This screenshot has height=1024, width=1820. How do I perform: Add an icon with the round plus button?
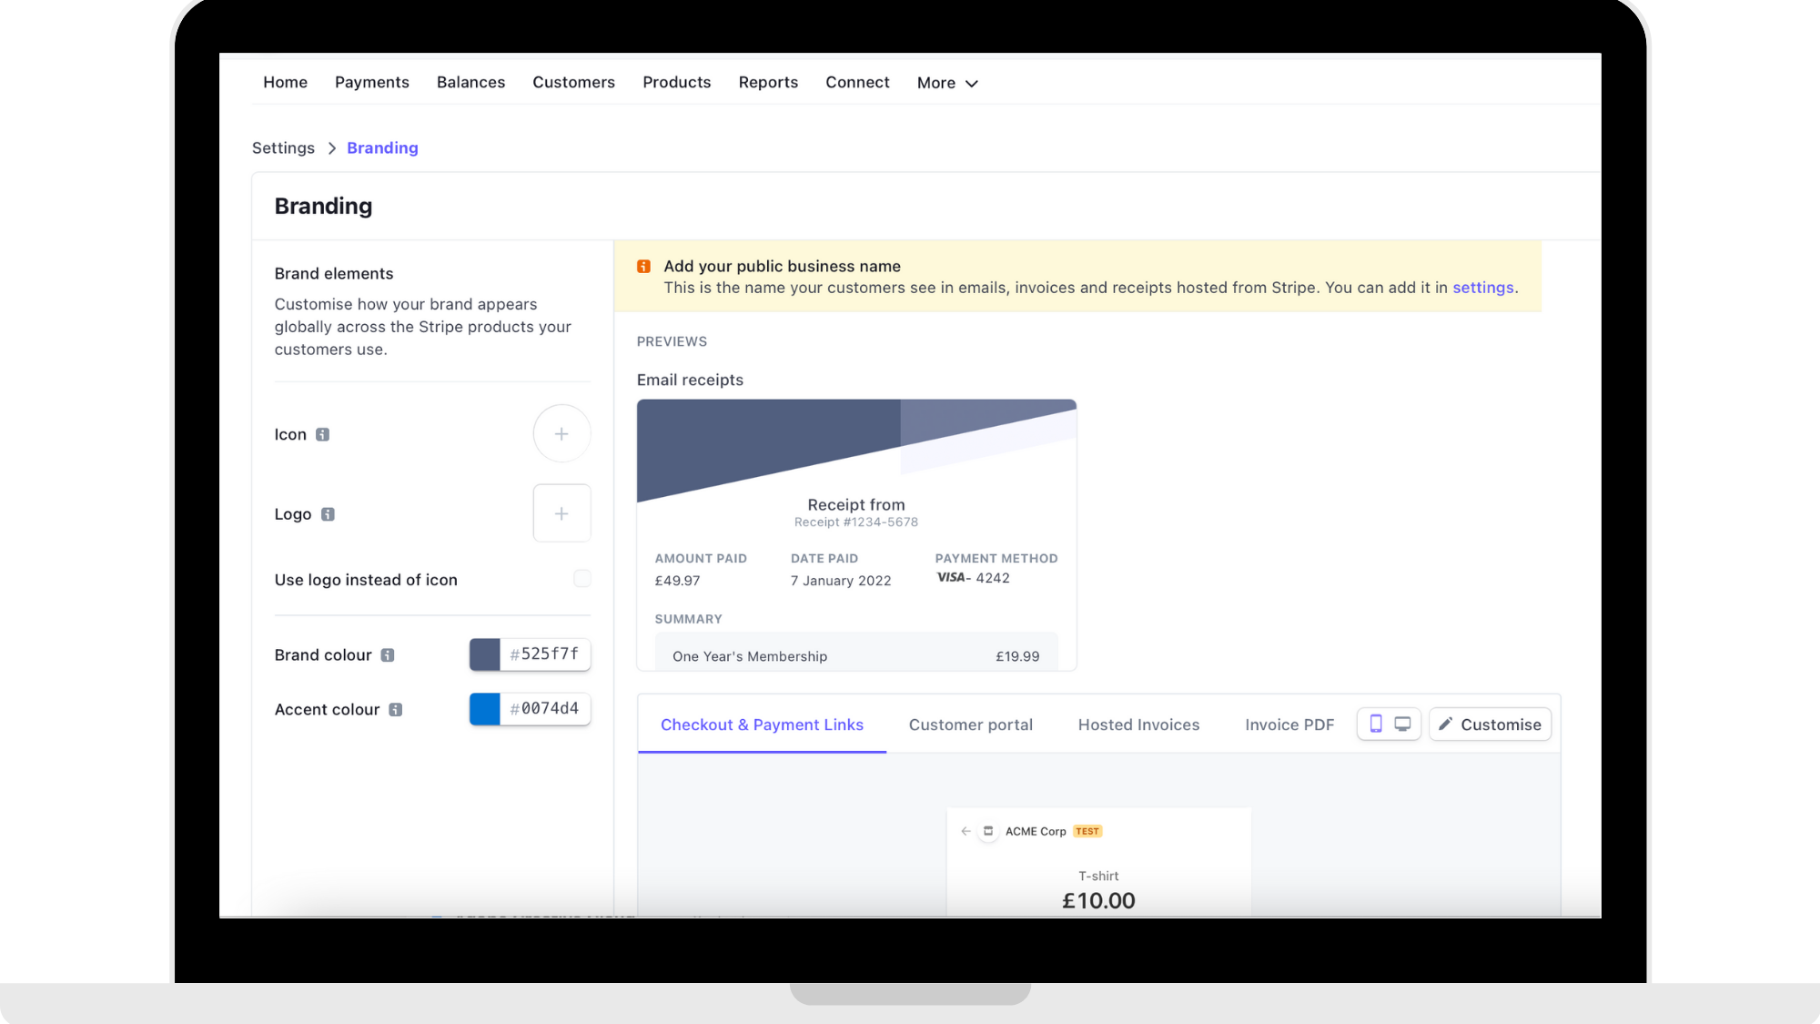pyautogui.click(x=561, y=434)
